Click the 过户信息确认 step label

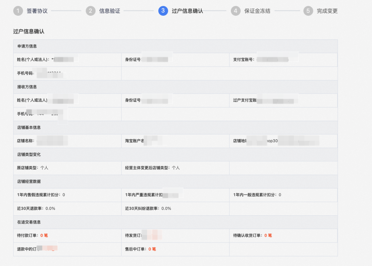[187, 11]
